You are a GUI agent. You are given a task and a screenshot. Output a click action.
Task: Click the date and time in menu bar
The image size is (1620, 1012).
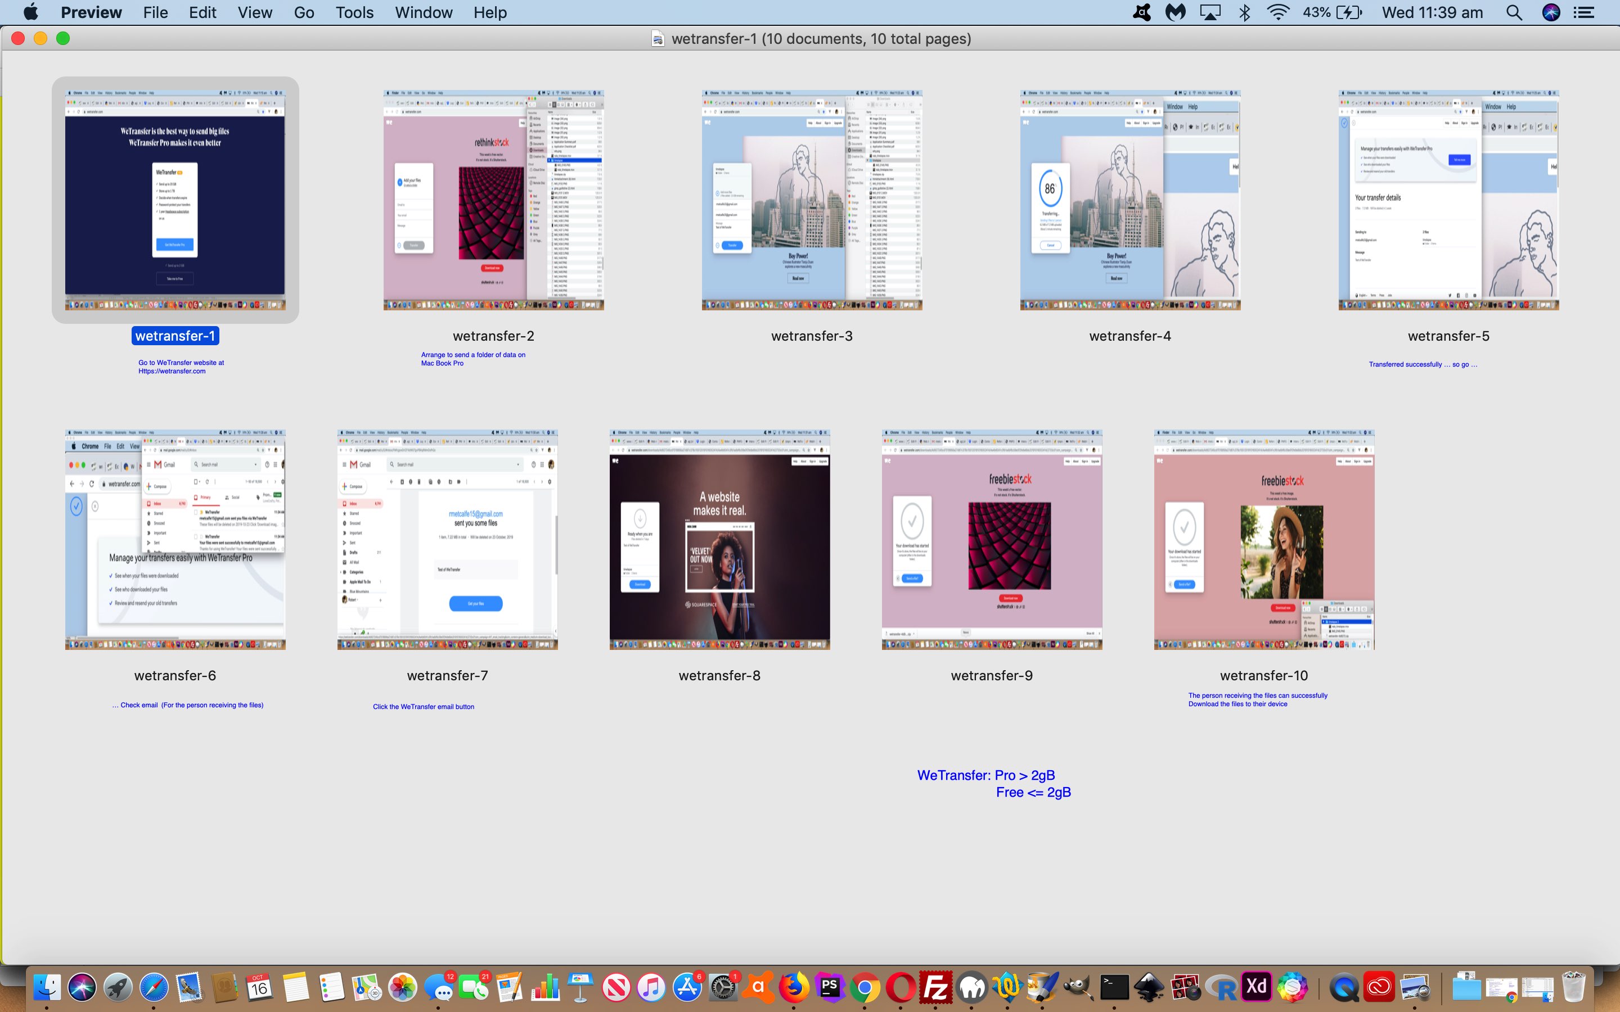(1433, 12)
